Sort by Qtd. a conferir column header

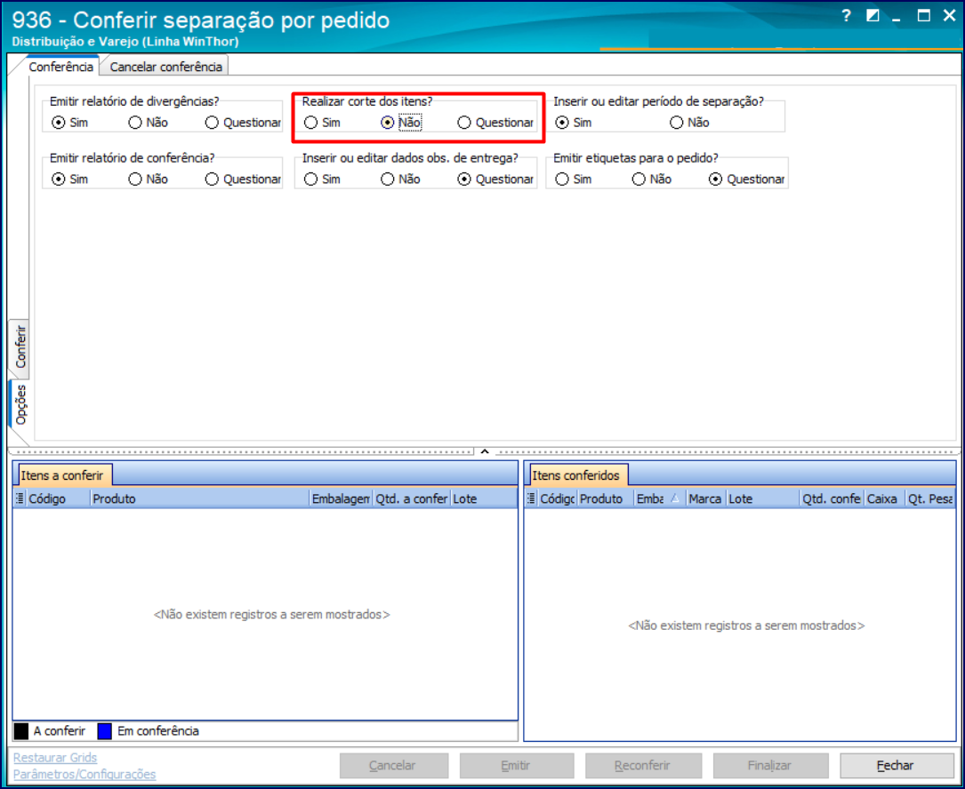coord(411,498)
